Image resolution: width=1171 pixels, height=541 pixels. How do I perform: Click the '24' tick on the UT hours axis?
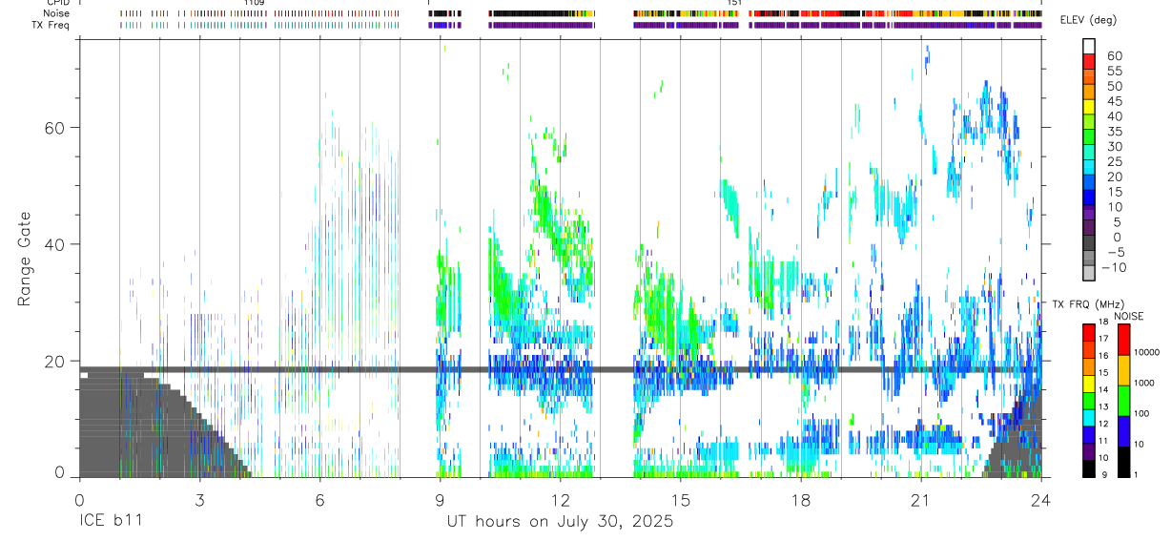click(1041, 499)
